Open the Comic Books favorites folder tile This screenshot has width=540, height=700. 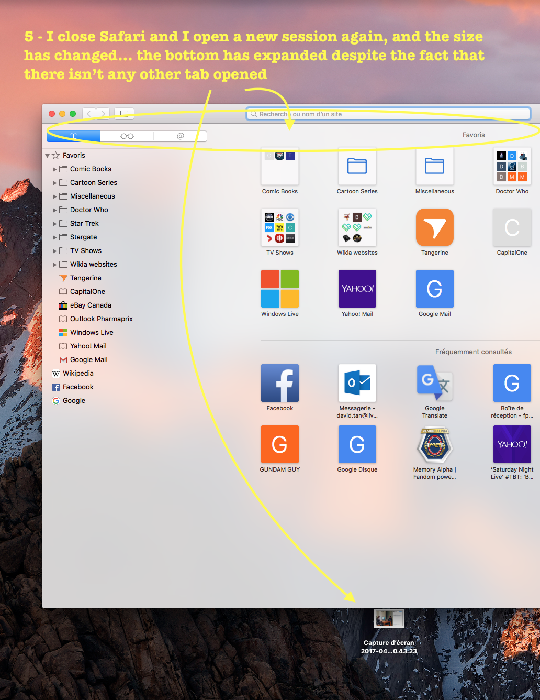tap(280, 166)
